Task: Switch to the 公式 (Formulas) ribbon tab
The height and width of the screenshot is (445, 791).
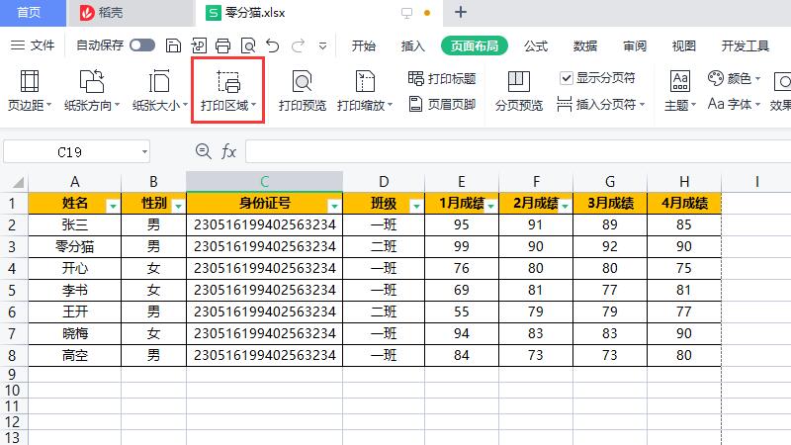Action: 536,45
